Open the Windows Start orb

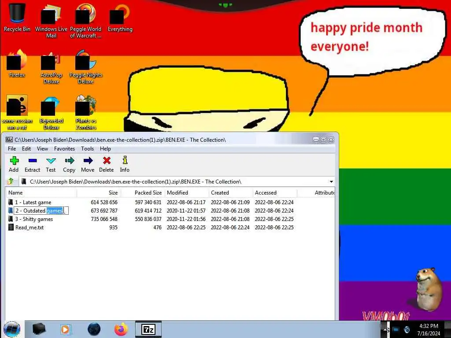point(12,329)
